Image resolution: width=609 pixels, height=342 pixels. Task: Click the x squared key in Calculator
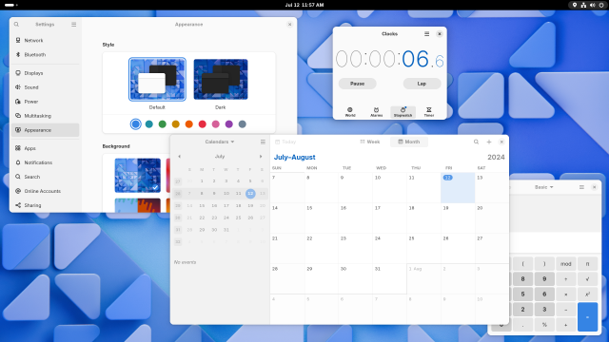[x=587, y=294]
